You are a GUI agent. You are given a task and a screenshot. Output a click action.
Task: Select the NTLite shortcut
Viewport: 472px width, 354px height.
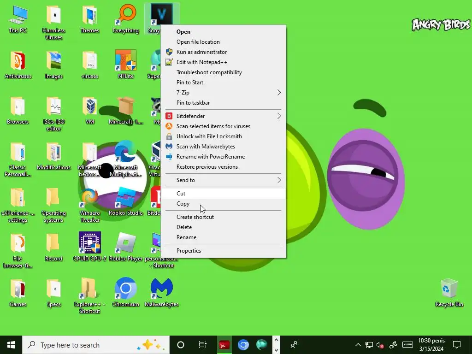coord(126,64)
